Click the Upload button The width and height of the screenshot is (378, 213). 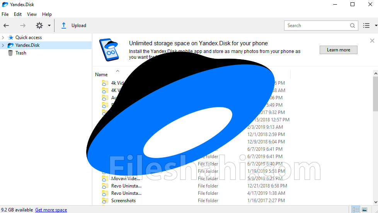[74, 26]
